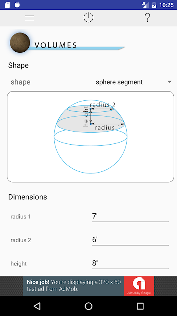Click the radius 2 input field
This screenshot has height=316, width=177.
(130, 240)
